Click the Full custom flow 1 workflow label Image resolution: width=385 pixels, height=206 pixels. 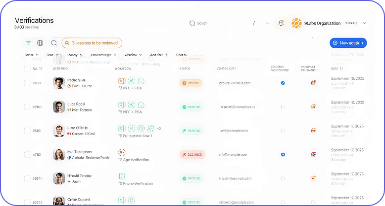pyautogui.click(x=138, y=136)
